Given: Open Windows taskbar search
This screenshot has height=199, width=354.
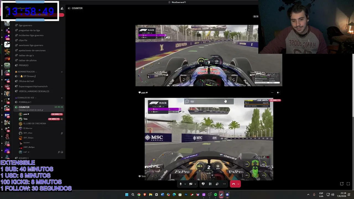Looking at the screenshot, I should coord(133,195).
